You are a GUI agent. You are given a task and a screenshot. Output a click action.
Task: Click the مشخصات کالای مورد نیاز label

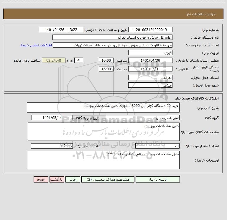click(200, 132)
